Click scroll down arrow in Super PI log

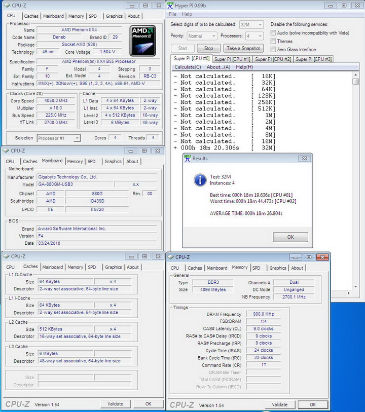click(x=355, y=286)
